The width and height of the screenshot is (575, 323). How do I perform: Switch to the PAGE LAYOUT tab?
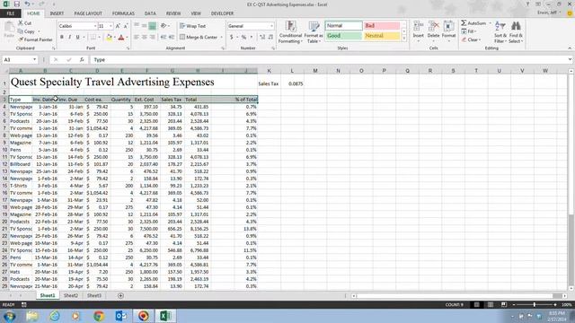[88, 13]
